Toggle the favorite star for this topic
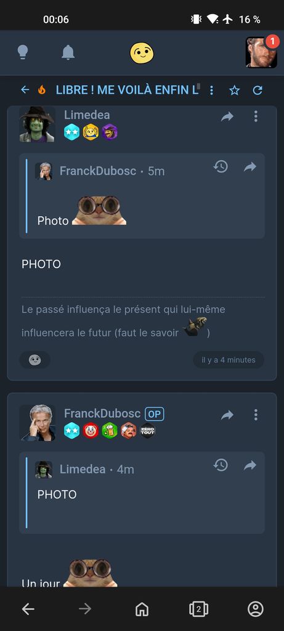284x631 pixels. pos(234,90)
